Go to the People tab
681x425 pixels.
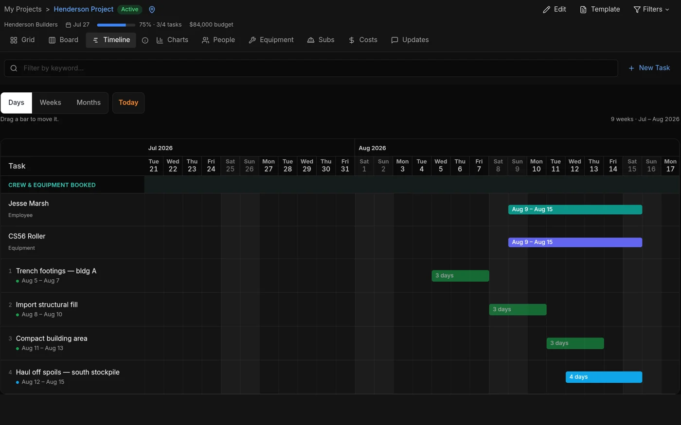pyautogui.click(x=218, y=40)
